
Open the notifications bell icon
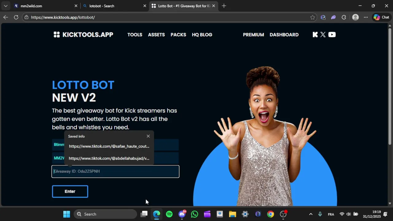[x=385, y=214]
